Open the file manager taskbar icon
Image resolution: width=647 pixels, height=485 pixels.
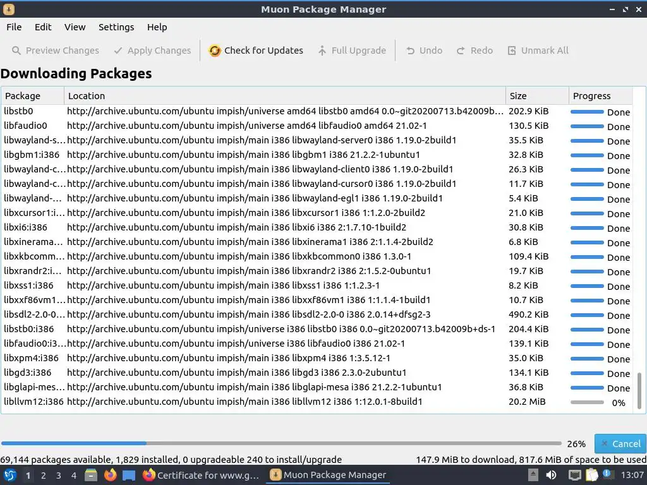click(x=91, y=476)
